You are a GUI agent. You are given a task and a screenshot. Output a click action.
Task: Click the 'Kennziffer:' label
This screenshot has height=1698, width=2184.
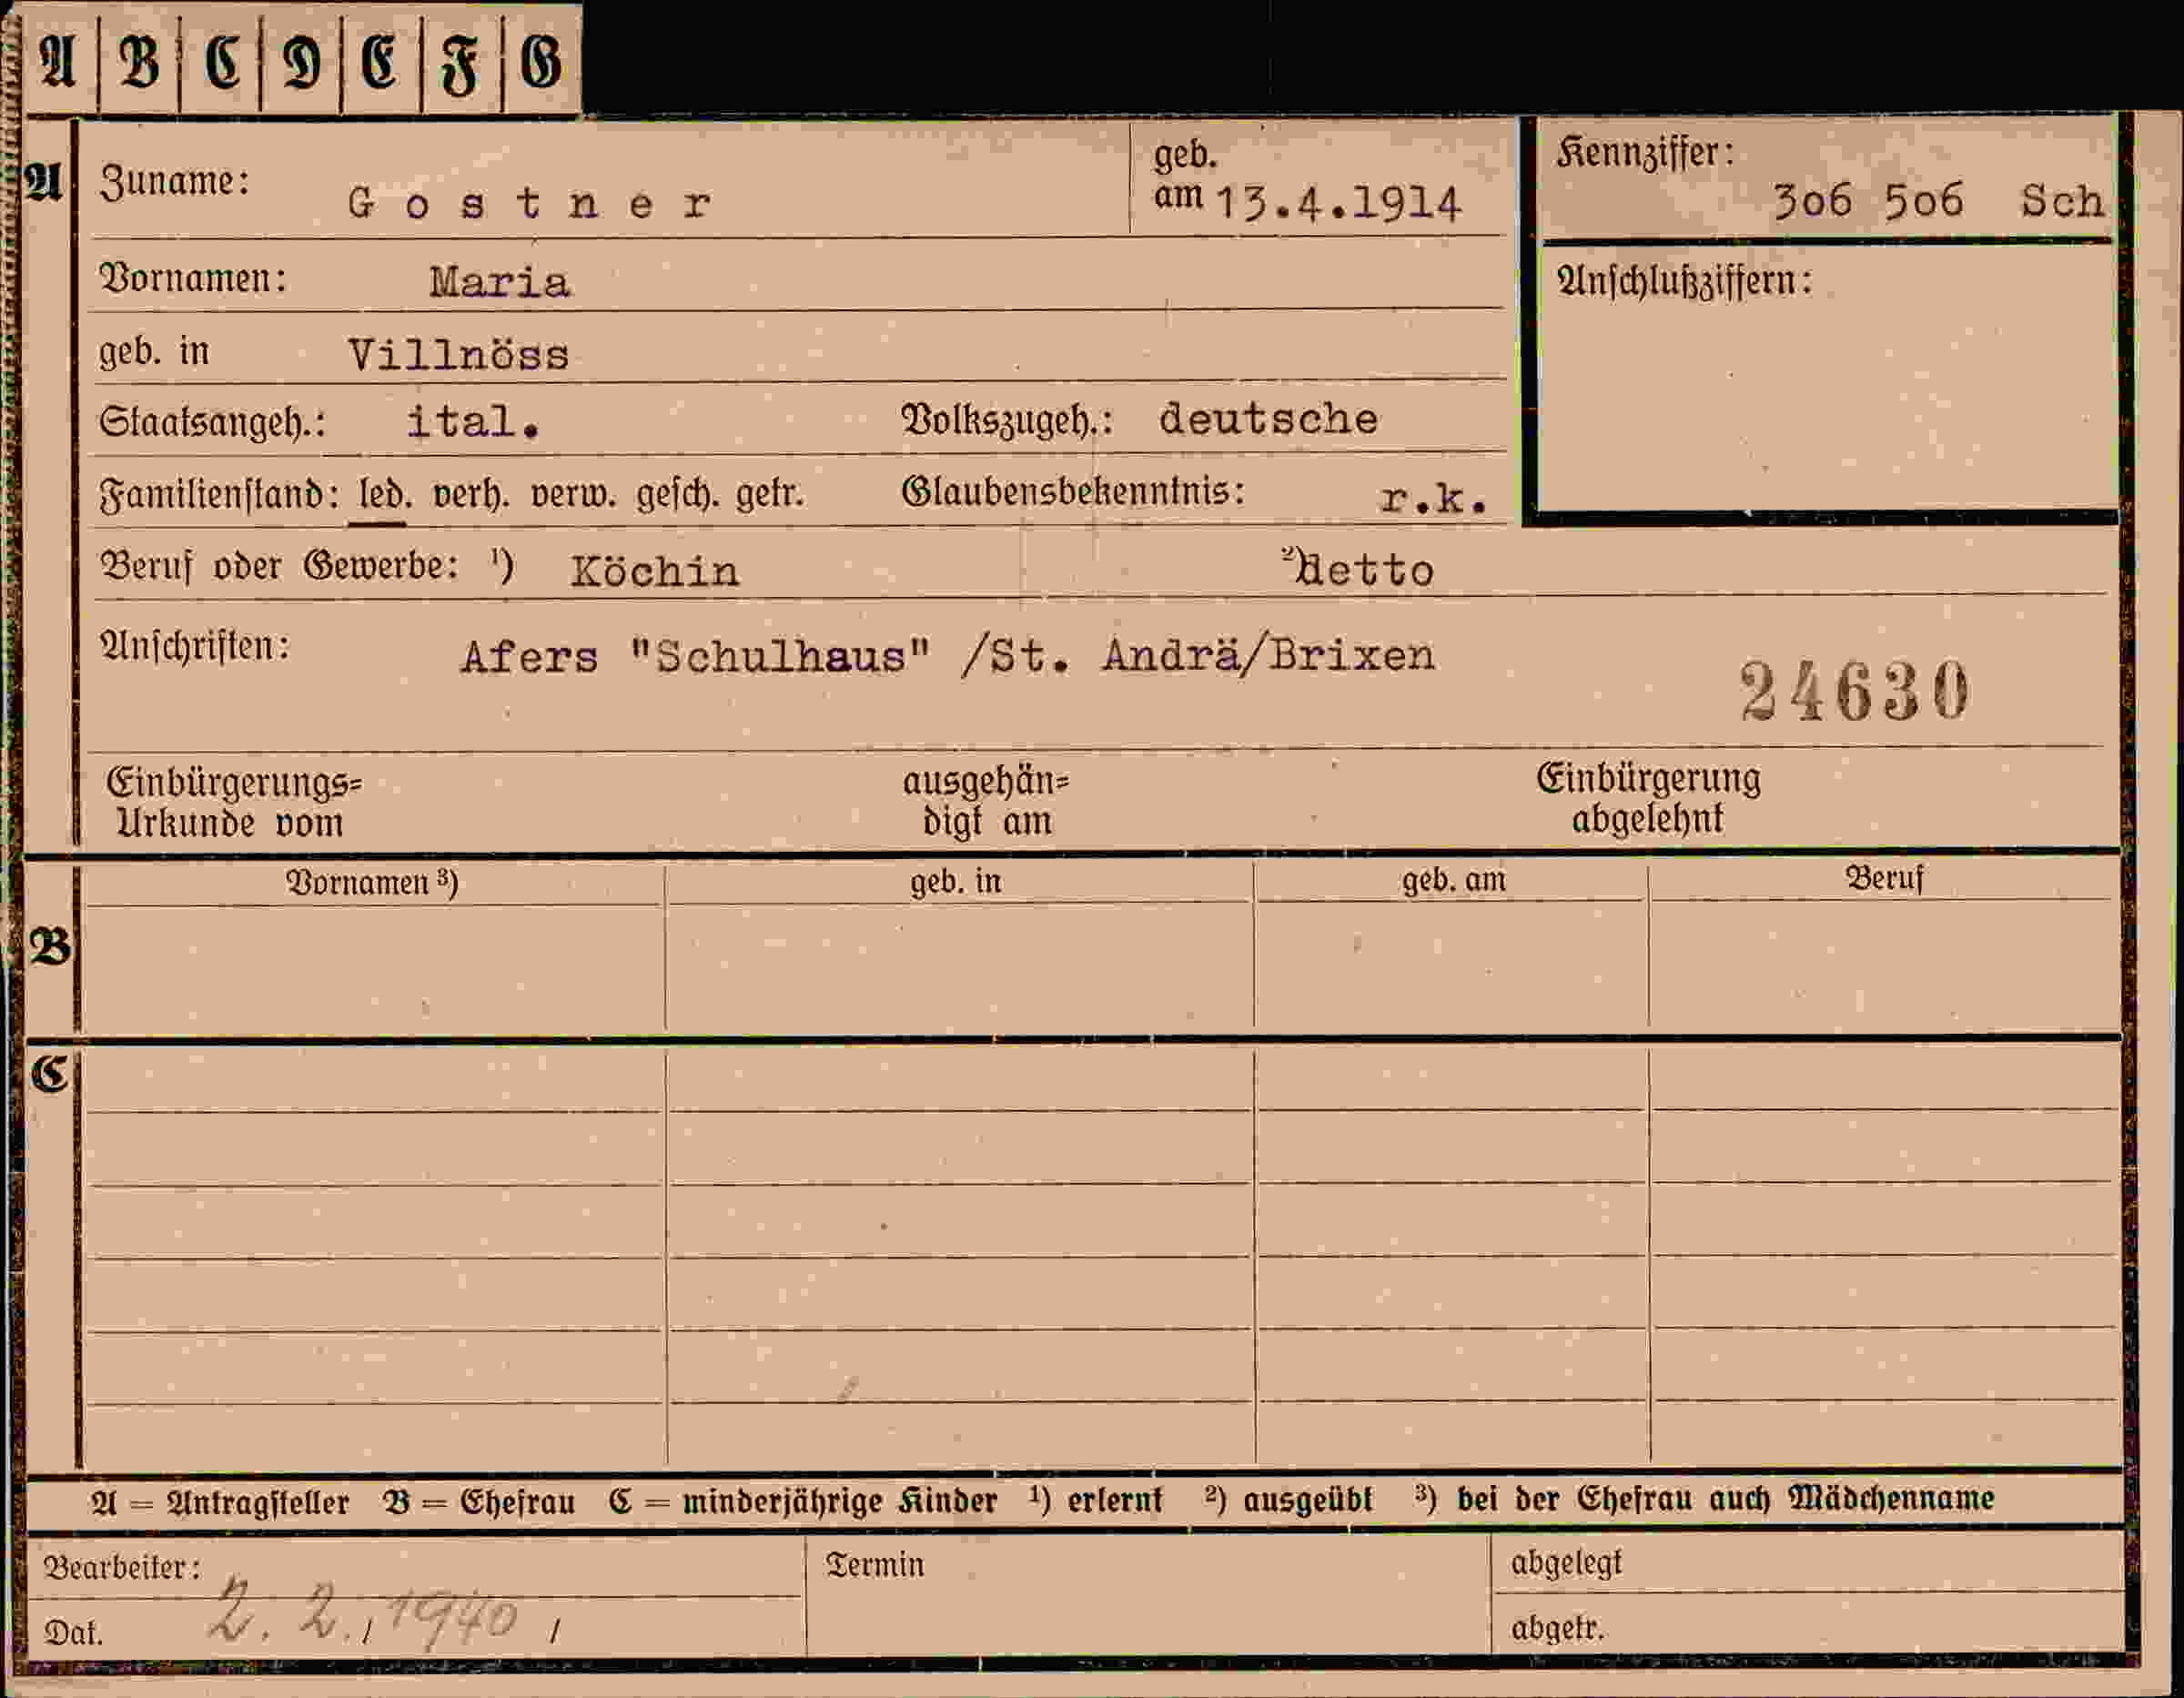pyautogui.click(x=1645, y=153)
